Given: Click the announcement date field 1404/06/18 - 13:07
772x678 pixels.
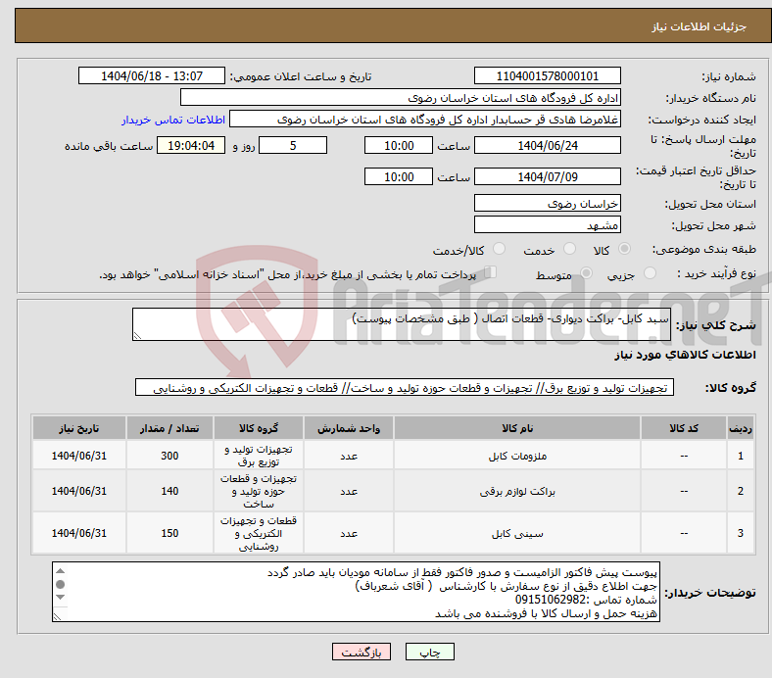Looking at the screenshot, I should 152,75.
